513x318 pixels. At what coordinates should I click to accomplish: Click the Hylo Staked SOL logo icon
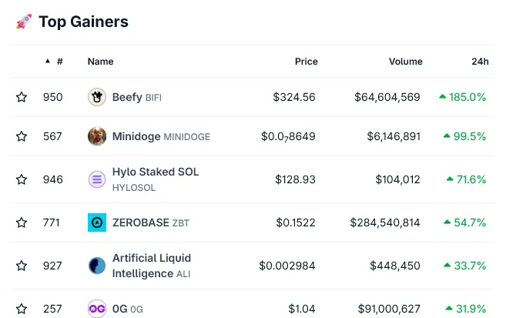96,179
